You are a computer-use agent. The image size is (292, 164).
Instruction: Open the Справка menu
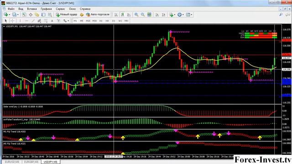85,9
